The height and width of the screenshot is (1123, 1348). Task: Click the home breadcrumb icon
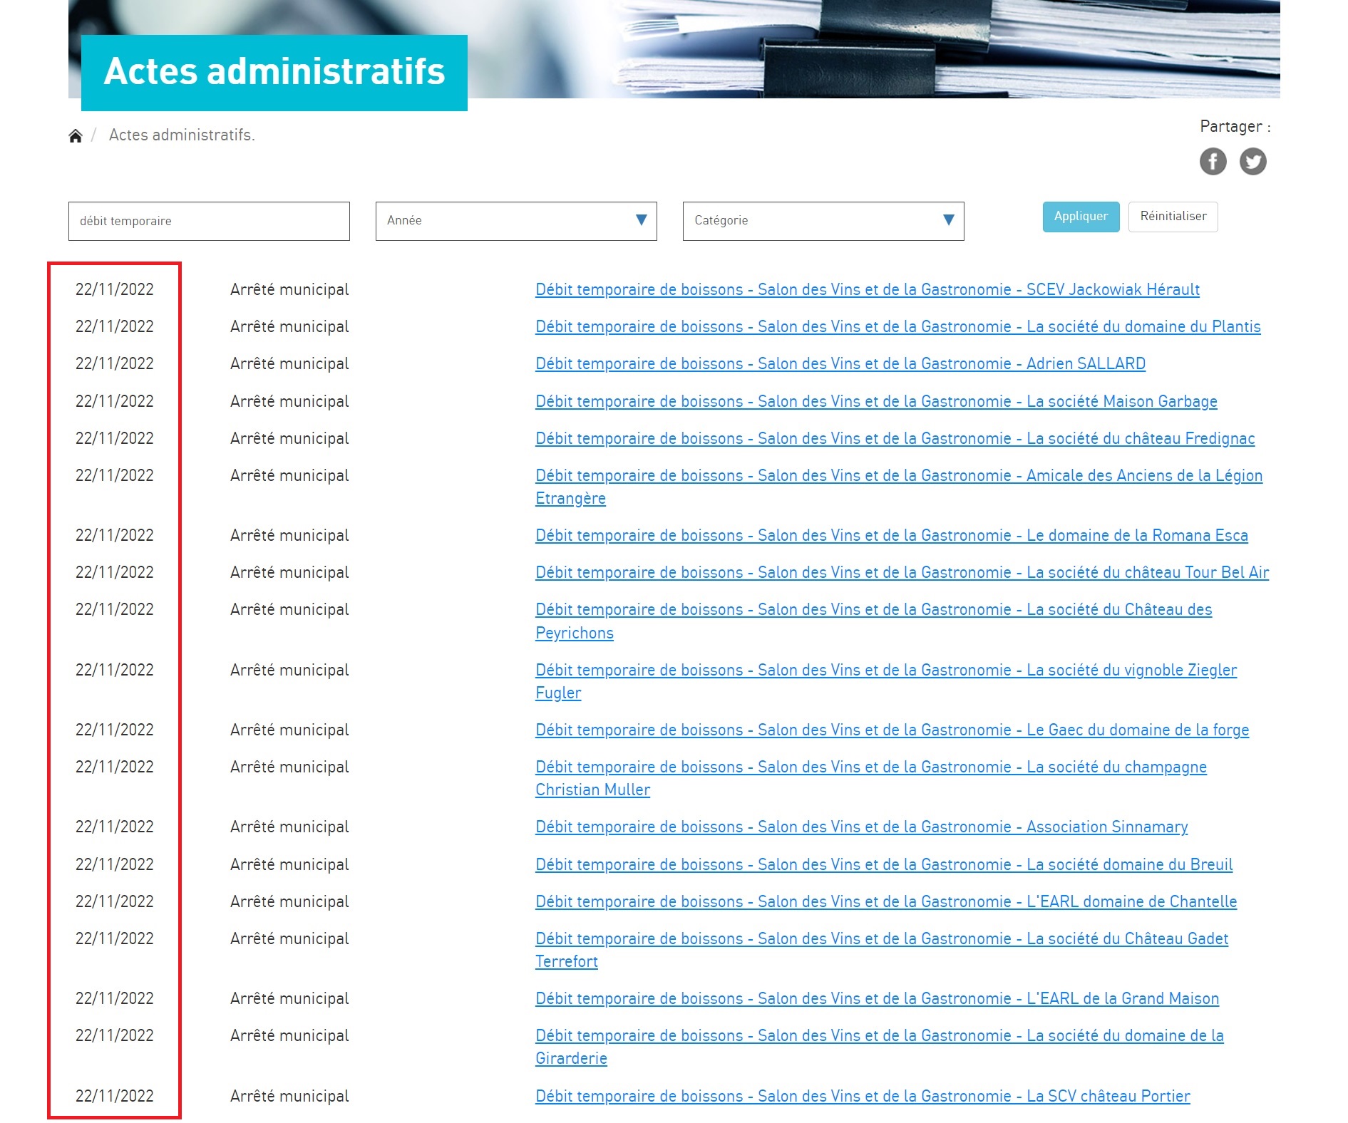tap(76, 135)
